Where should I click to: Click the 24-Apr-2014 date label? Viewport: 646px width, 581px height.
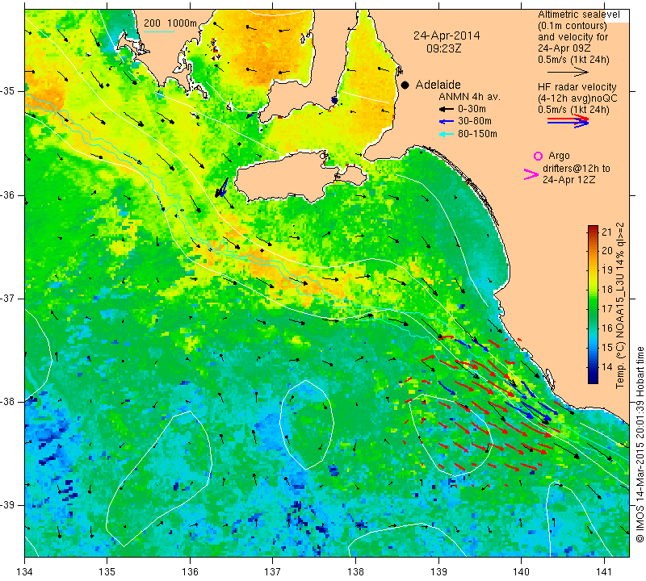[x=447, y=36]
